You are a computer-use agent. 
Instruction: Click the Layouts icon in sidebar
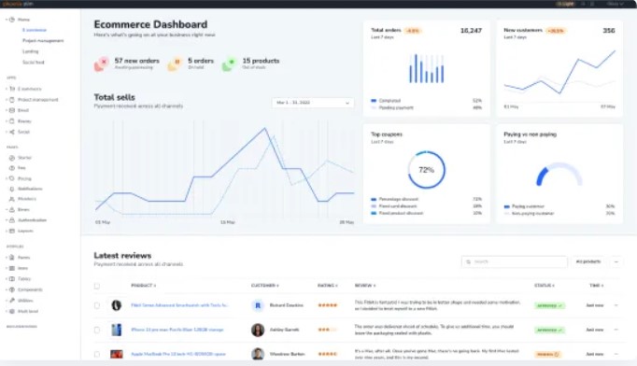[12, 231]
